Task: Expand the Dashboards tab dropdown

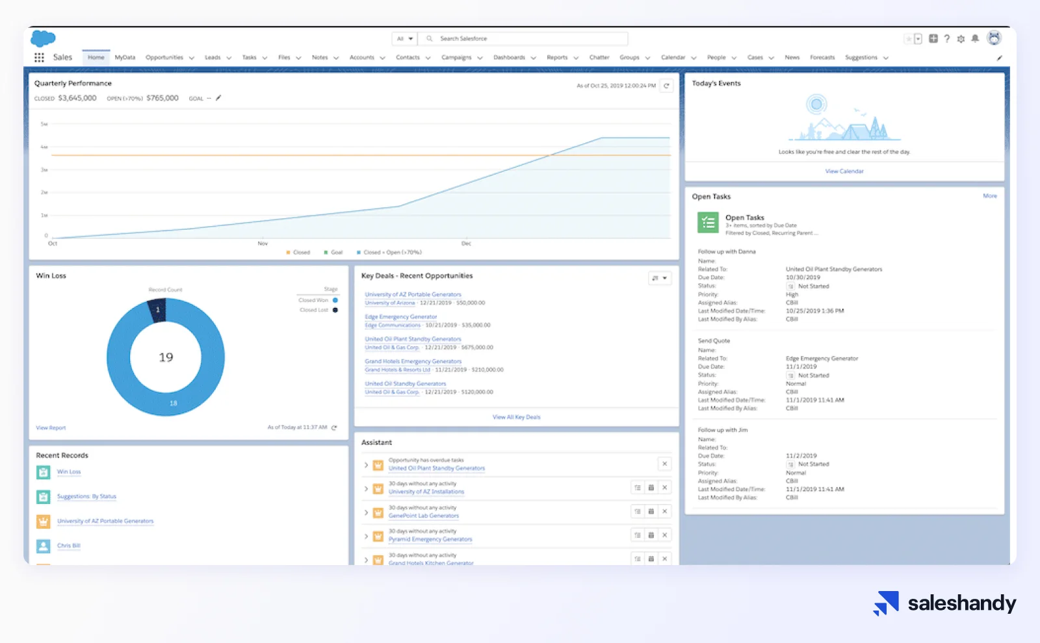Action: [533, 58]
